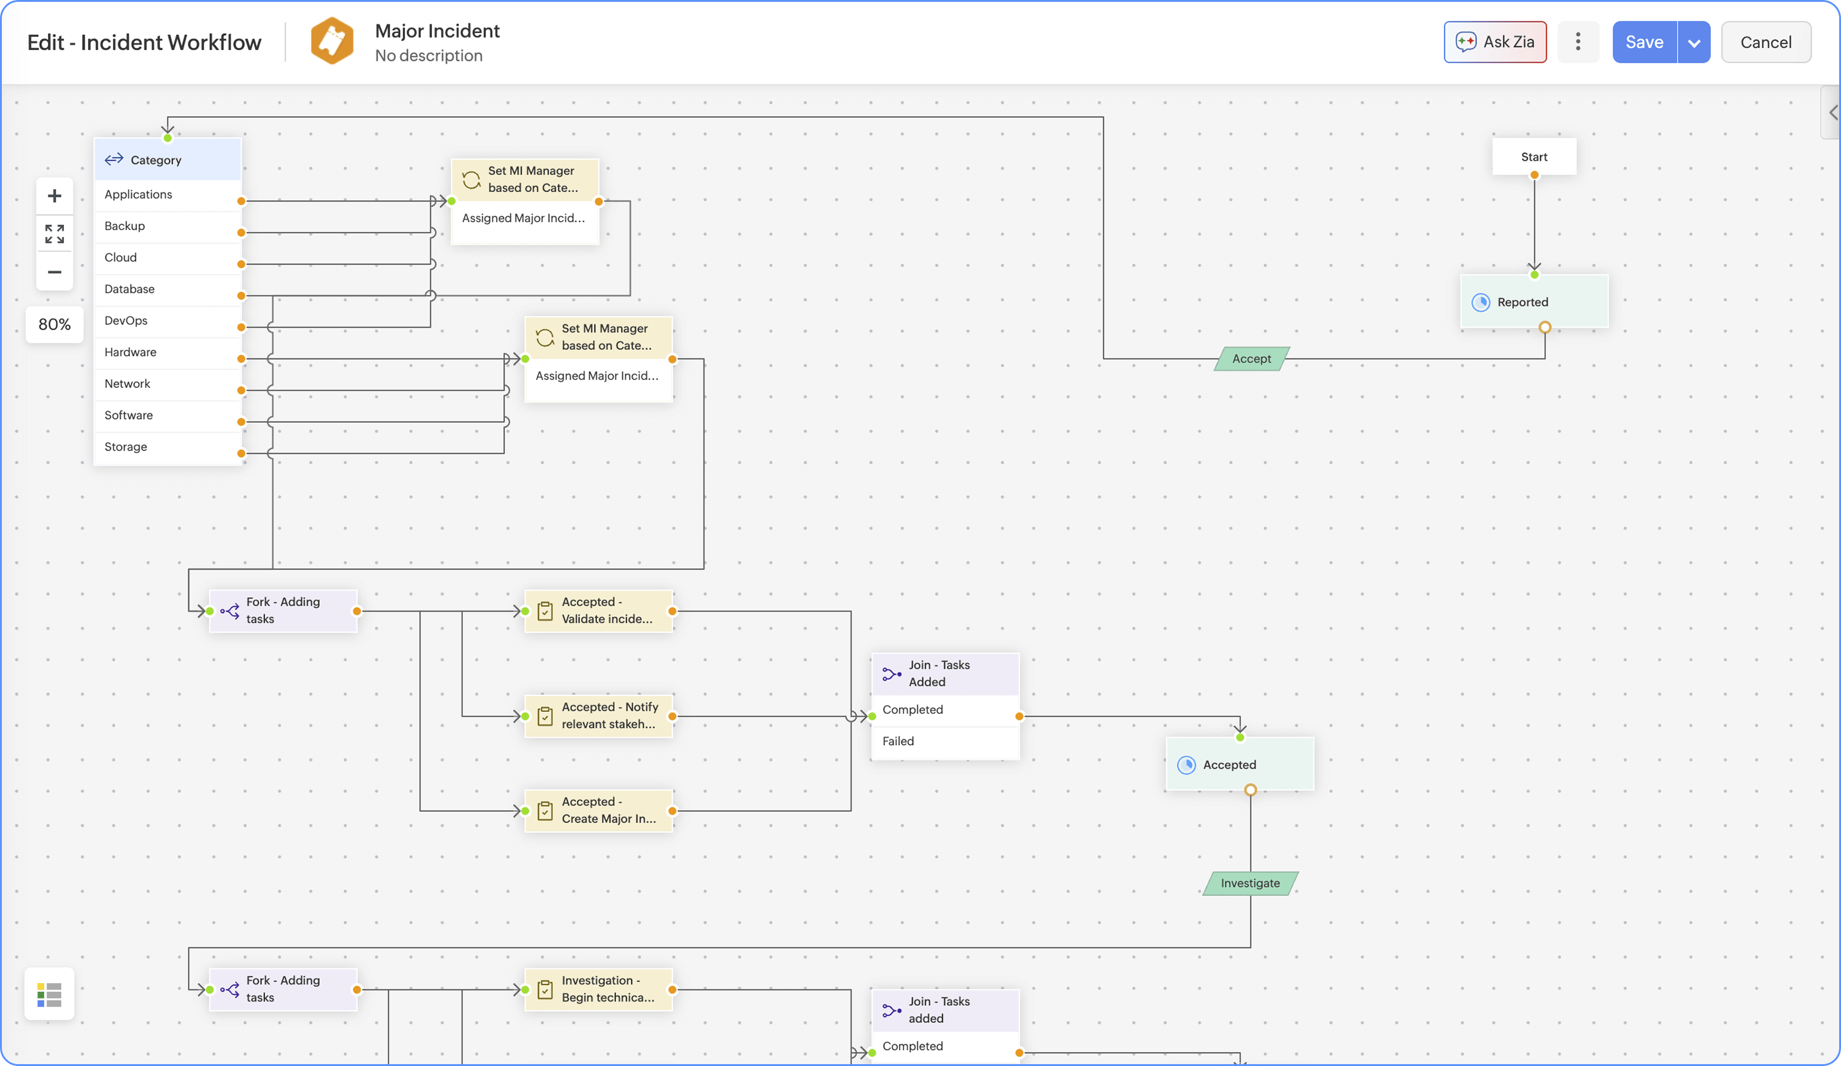
Task: Select the zoom-out (−) canvas tool
Action: (54, 271)
